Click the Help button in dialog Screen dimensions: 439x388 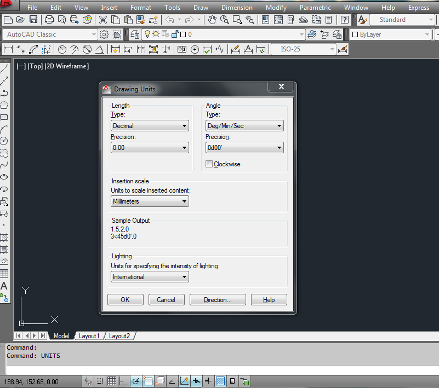(x=269, y=300)
